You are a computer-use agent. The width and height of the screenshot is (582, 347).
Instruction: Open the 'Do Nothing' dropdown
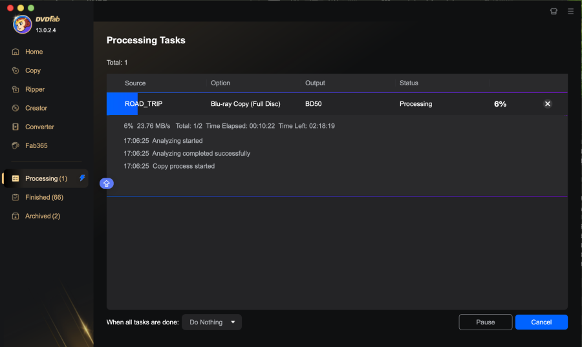click(x=211, y=322)
